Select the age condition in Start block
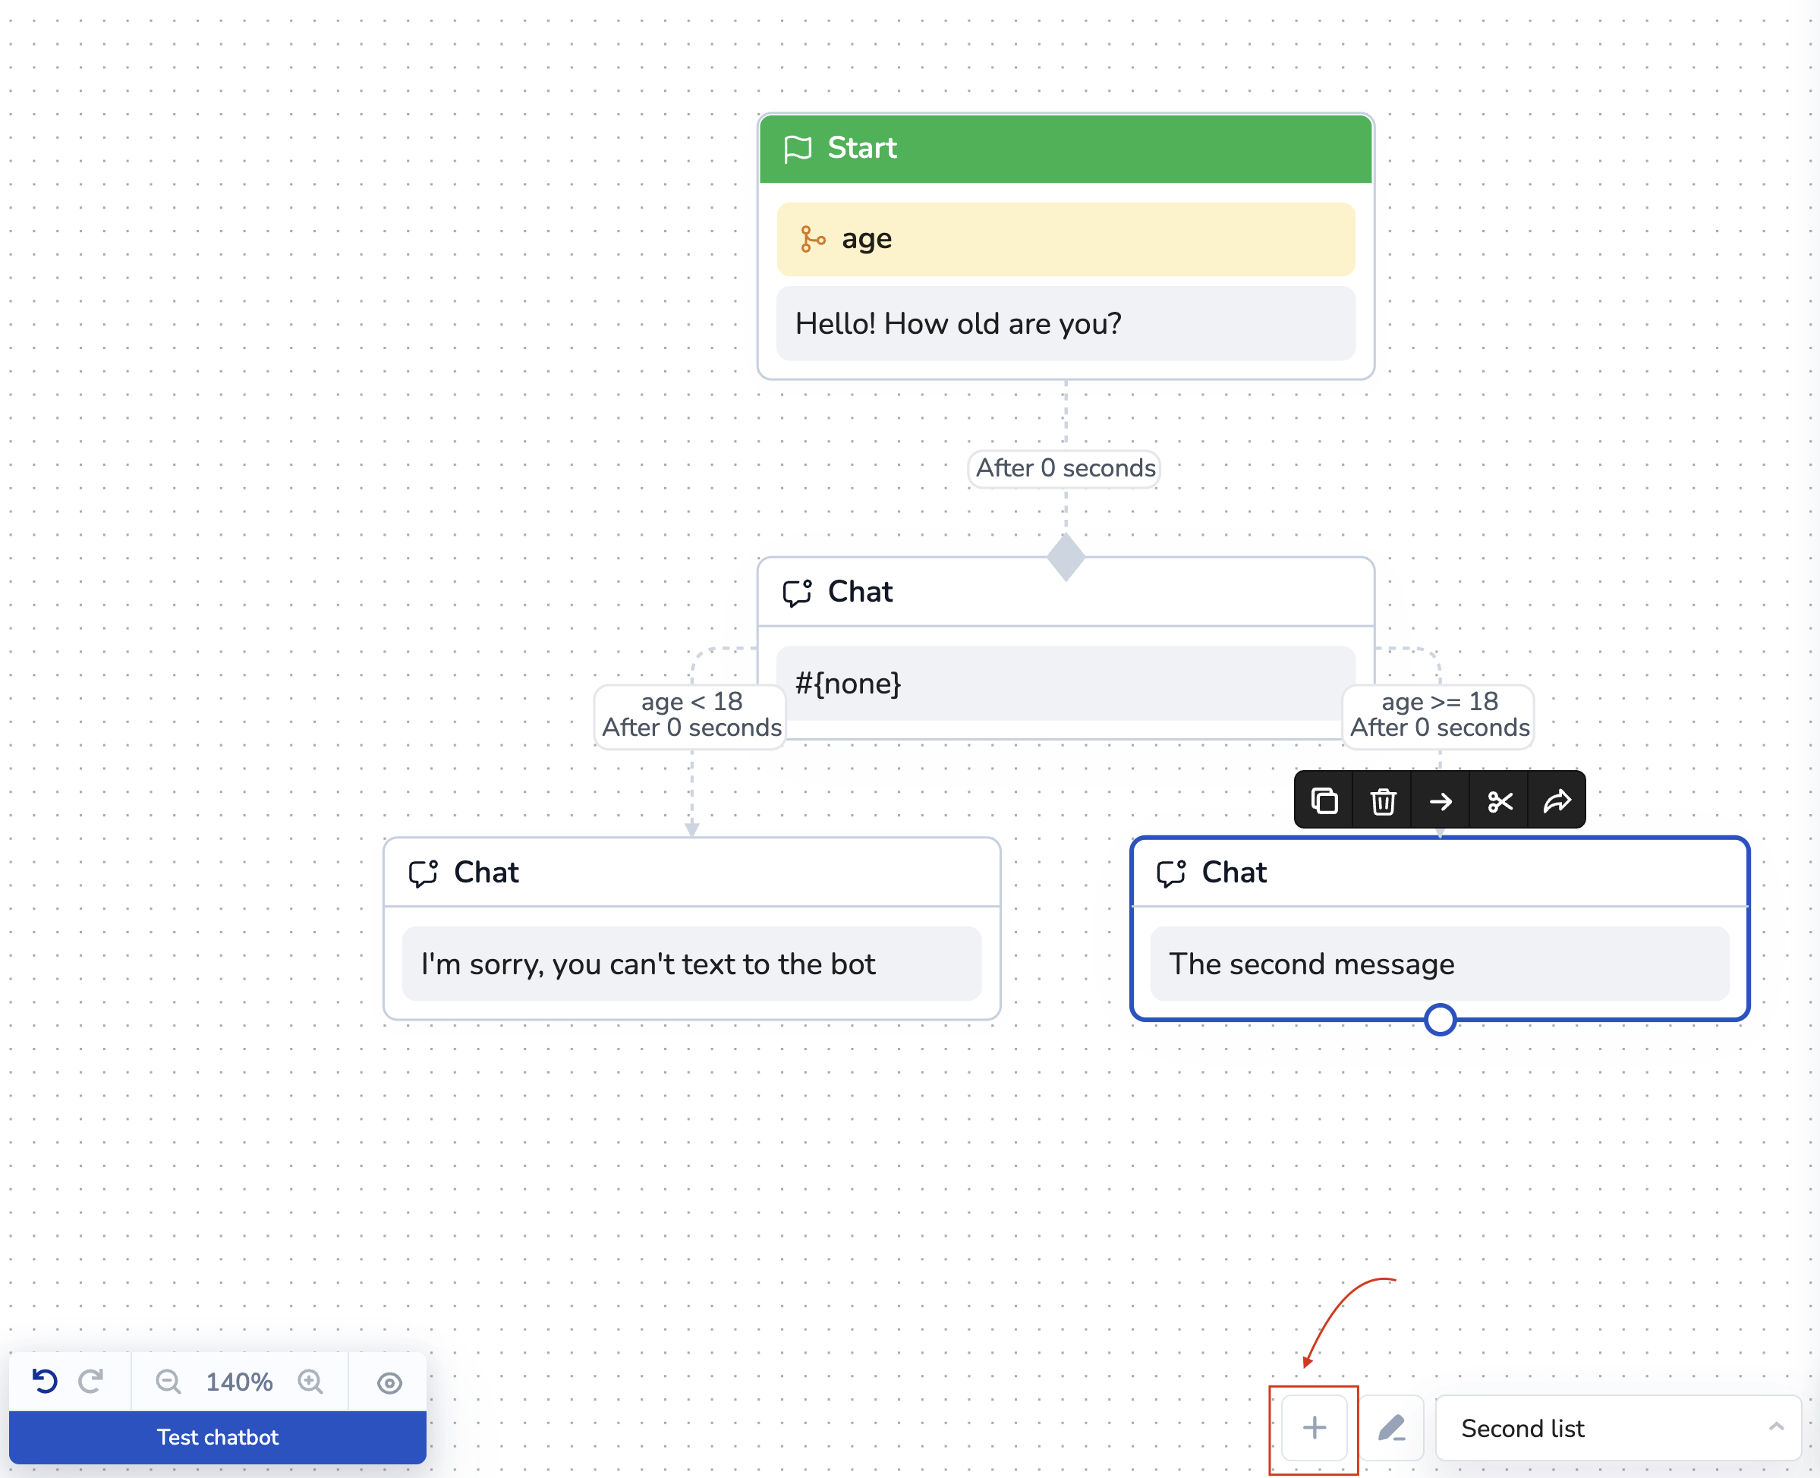Screen dimensions: 1820x1478 coord(1065,239)
